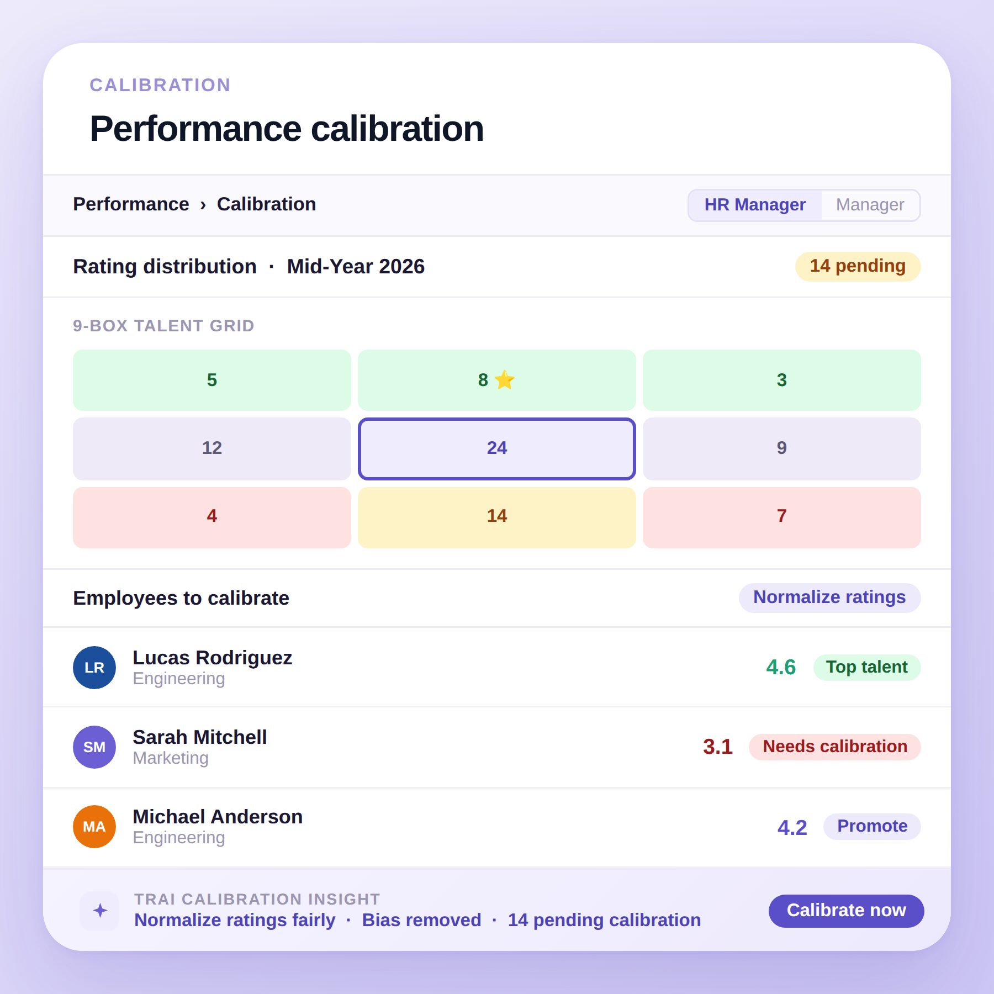Open the 14 pending badge
The width and height of the screenshot is (994, 994).
point(857,266)
